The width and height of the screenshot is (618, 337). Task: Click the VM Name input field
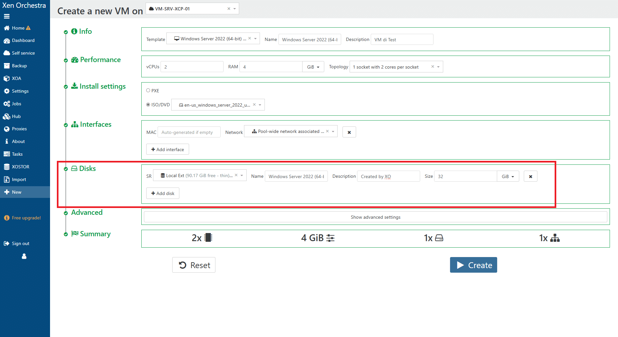(x=310, y=40)
